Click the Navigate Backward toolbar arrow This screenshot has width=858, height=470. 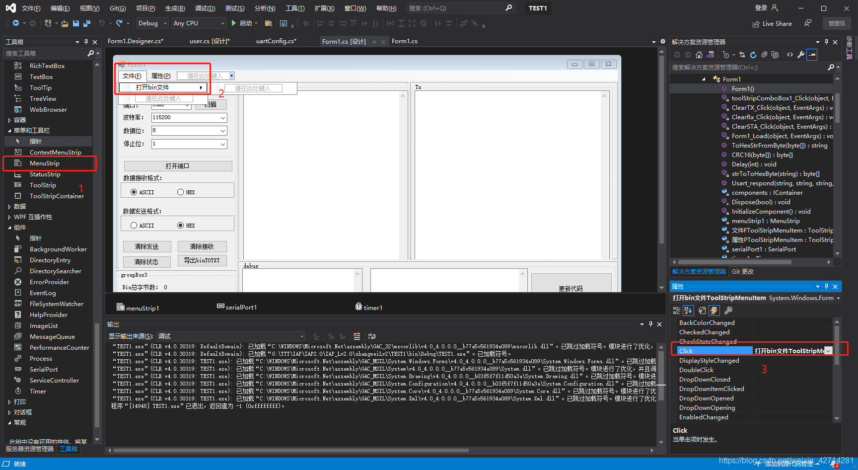point(16,23)
